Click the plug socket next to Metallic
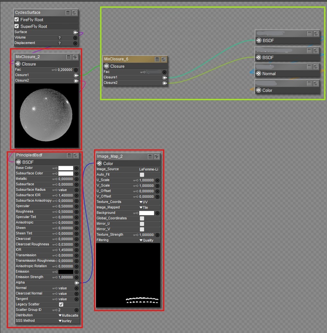Screen dimensions: 327x333 point(77,179)
